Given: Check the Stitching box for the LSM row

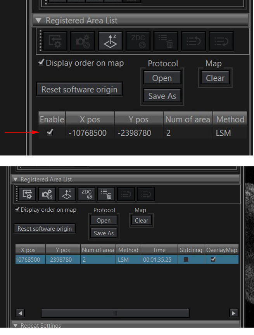Looking at the screenshot, I should [186, 259].
